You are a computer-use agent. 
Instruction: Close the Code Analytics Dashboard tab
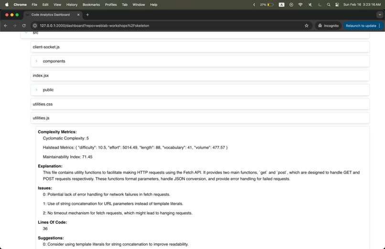[x=78, y=15]
